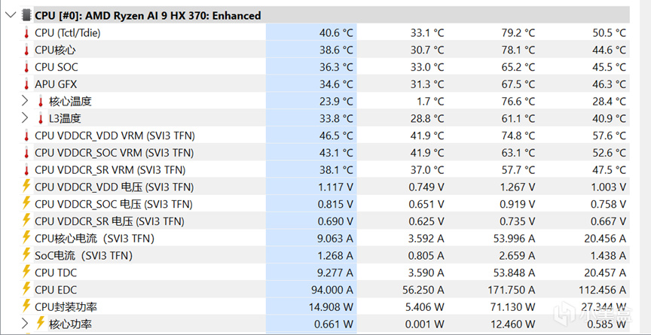The image size is (651, 335).
Task: Select CPU VDDCR_SR 电压 label
Action: click(109, 221)
